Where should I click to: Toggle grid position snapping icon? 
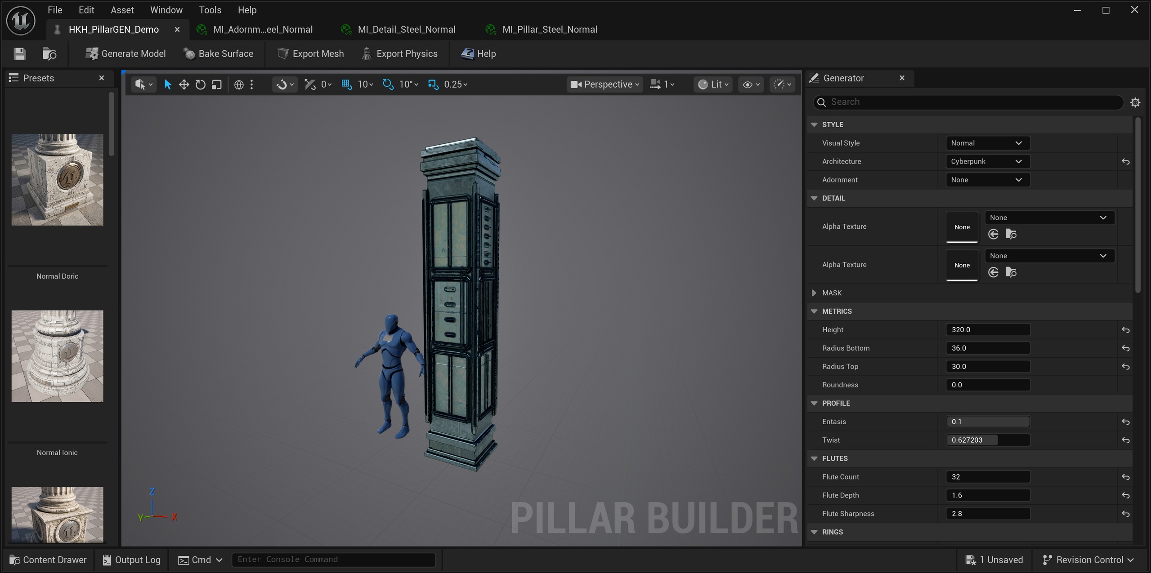346,84
